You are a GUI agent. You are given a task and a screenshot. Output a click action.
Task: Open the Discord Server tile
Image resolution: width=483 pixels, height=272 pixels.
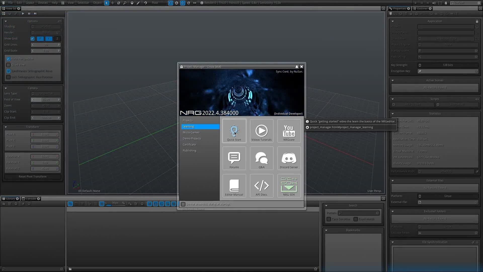289,158
